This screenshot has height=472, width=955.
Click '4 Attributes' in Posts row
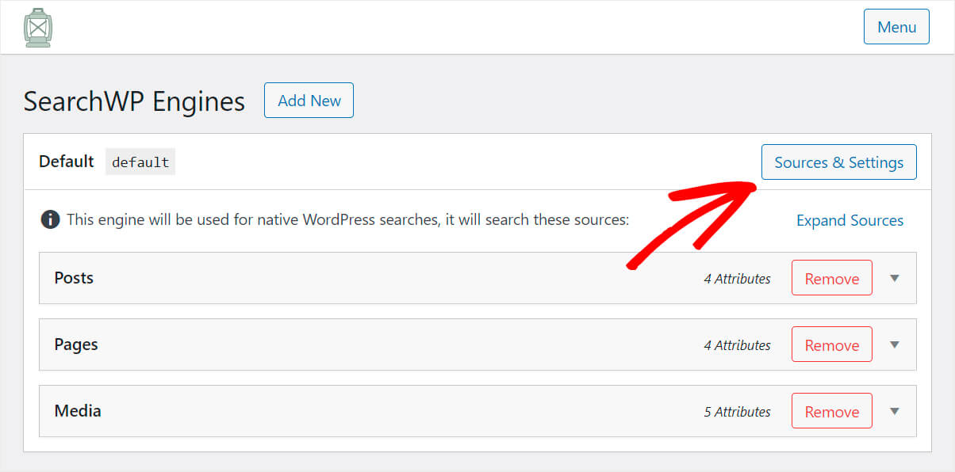737,279
